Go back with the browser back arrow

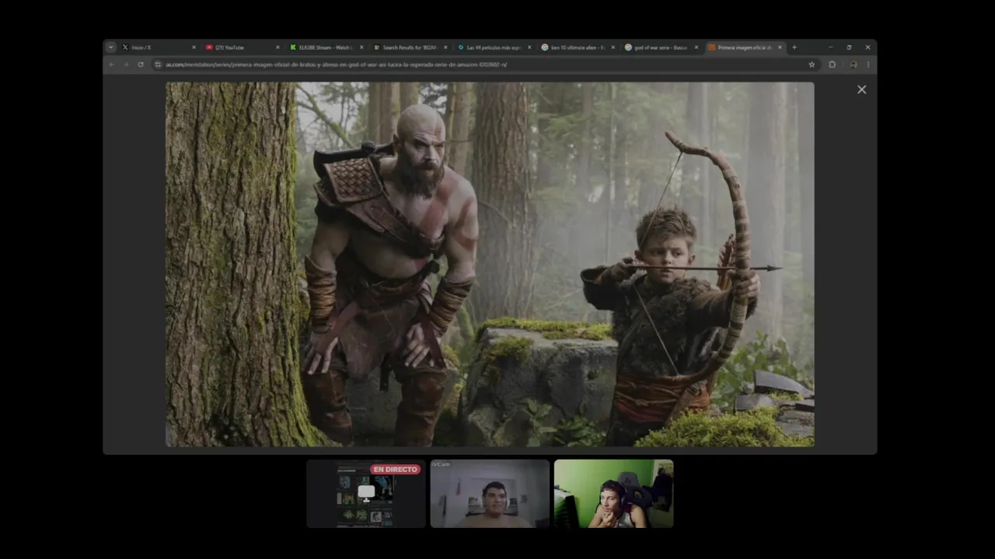pos(111,64)
